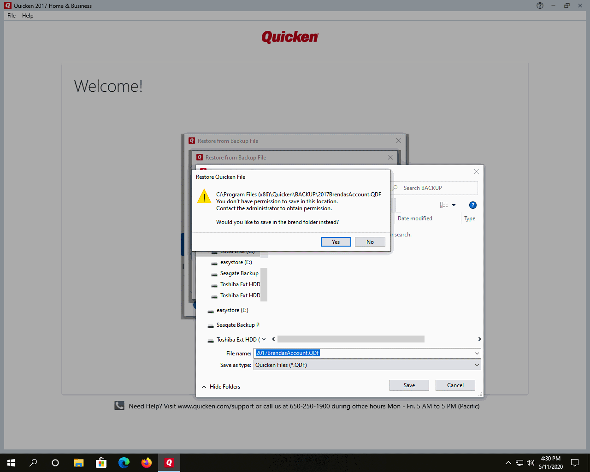Open Windows Start menu
Image resolution: width=590 pixels, height=472 pixels.
pos(11,463)
